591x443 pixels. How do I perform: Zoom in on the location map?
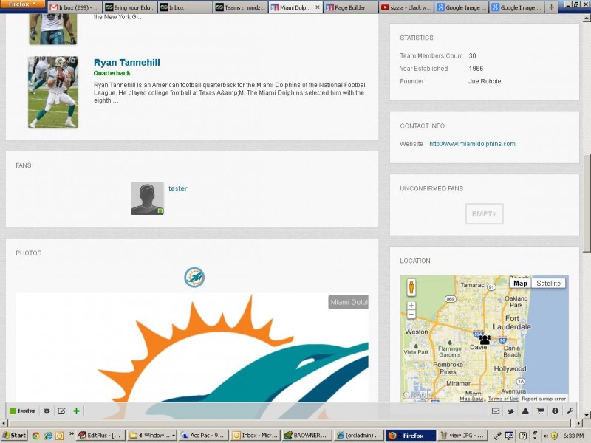pyautogui.click(x=411, y=306)
